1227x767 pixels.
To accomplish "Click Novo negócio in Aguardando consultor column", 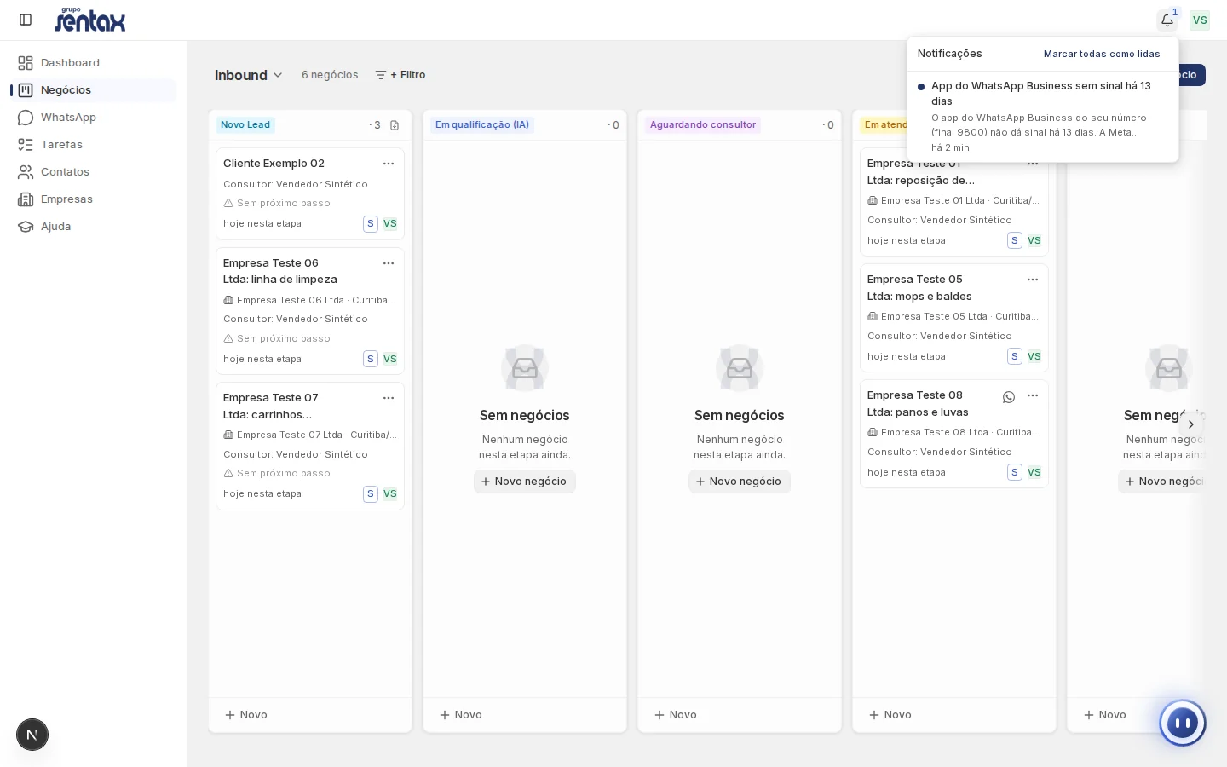I will click(740, 482).
